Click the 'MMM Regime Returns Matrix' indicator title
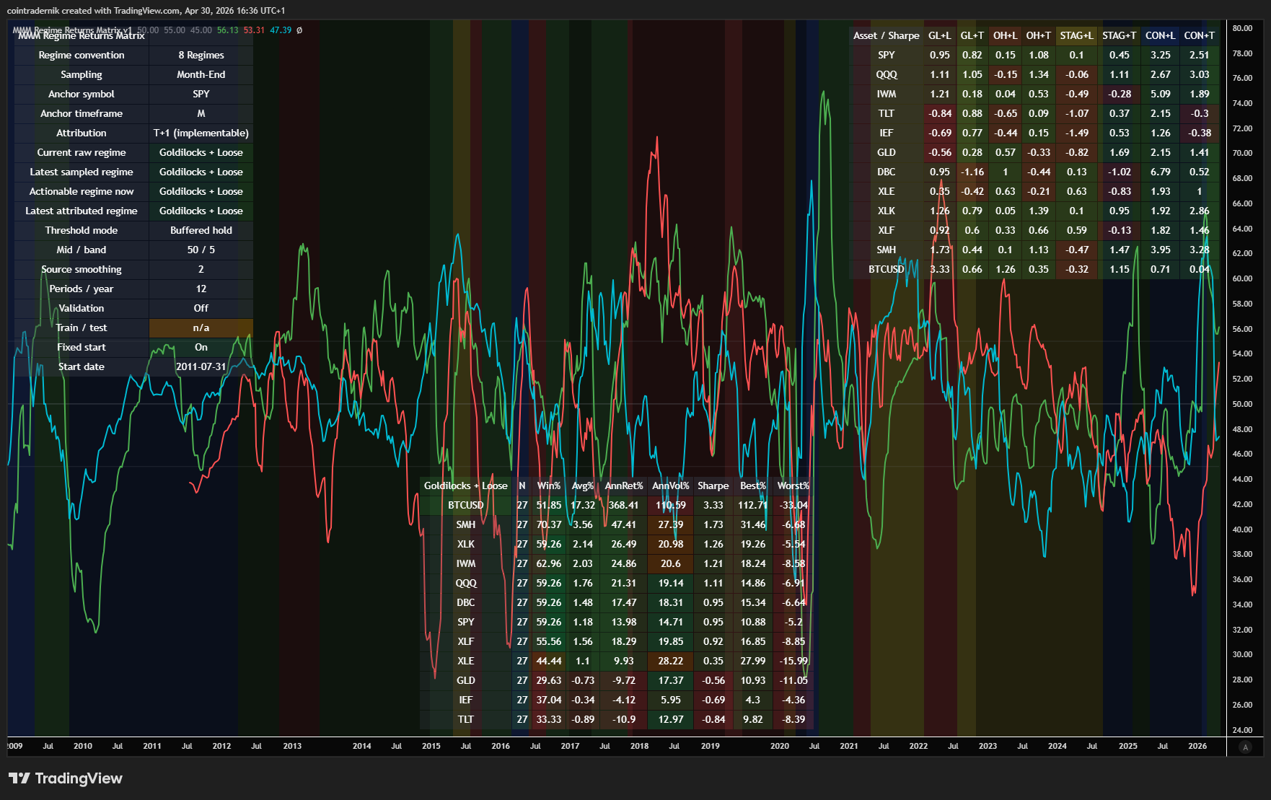The height and width of the screenshot is (800, 1271). point(82,35)
